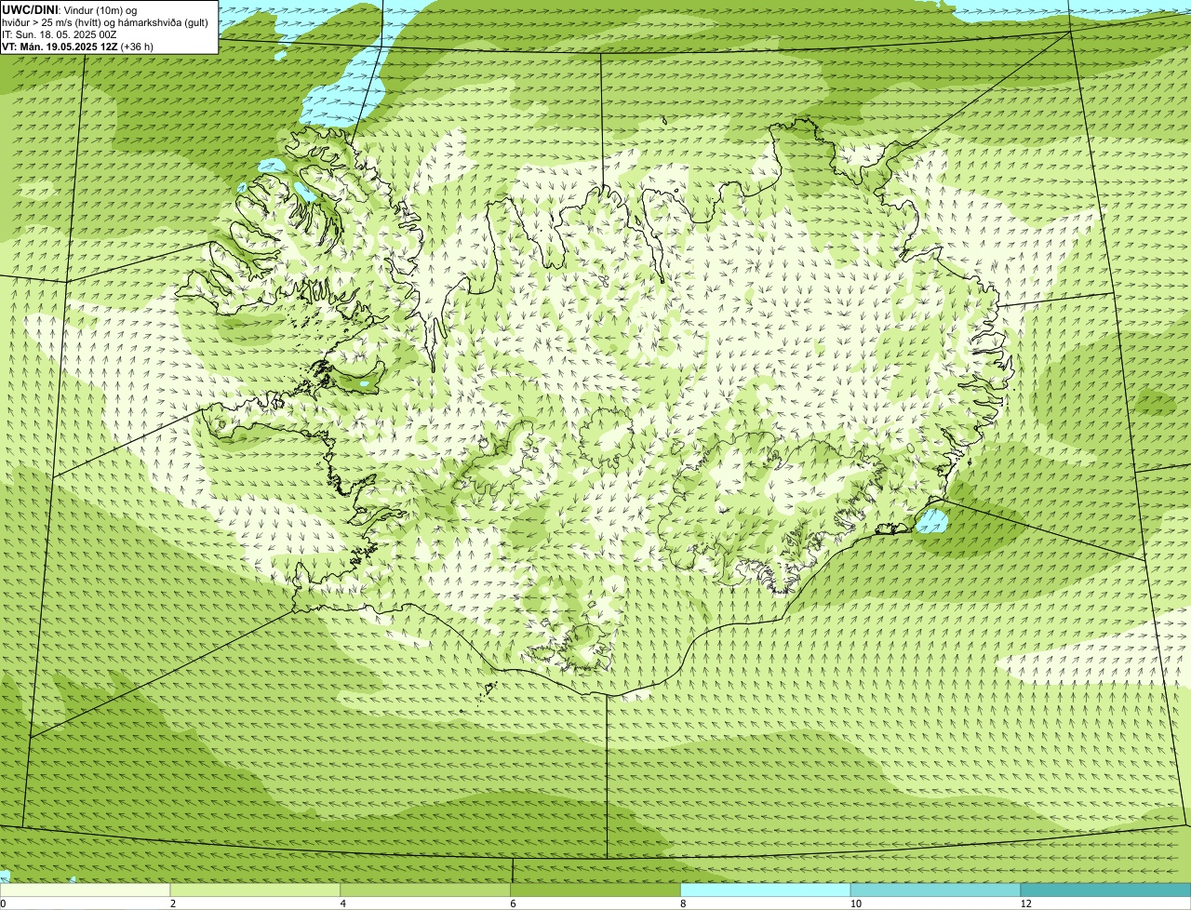
Task: Click the legend swatch between 10 and 12
Action: 935,890
